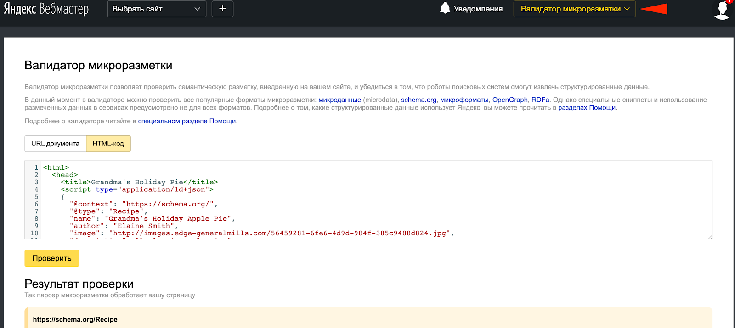Open the 'микроформаты' link

[464, 100]
